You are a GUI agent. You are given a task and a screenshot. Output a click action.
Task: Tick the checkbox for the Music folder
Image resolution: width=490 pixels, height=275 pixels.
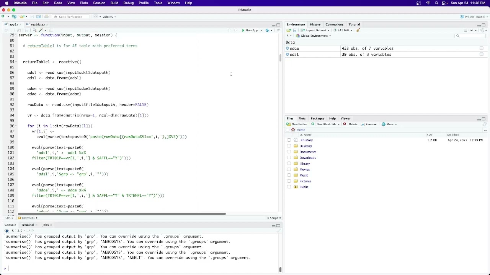point(289,175)
